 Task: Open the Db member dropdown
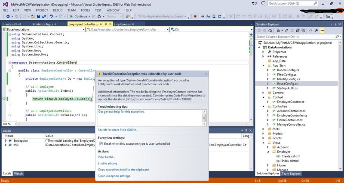click(252, 29)
